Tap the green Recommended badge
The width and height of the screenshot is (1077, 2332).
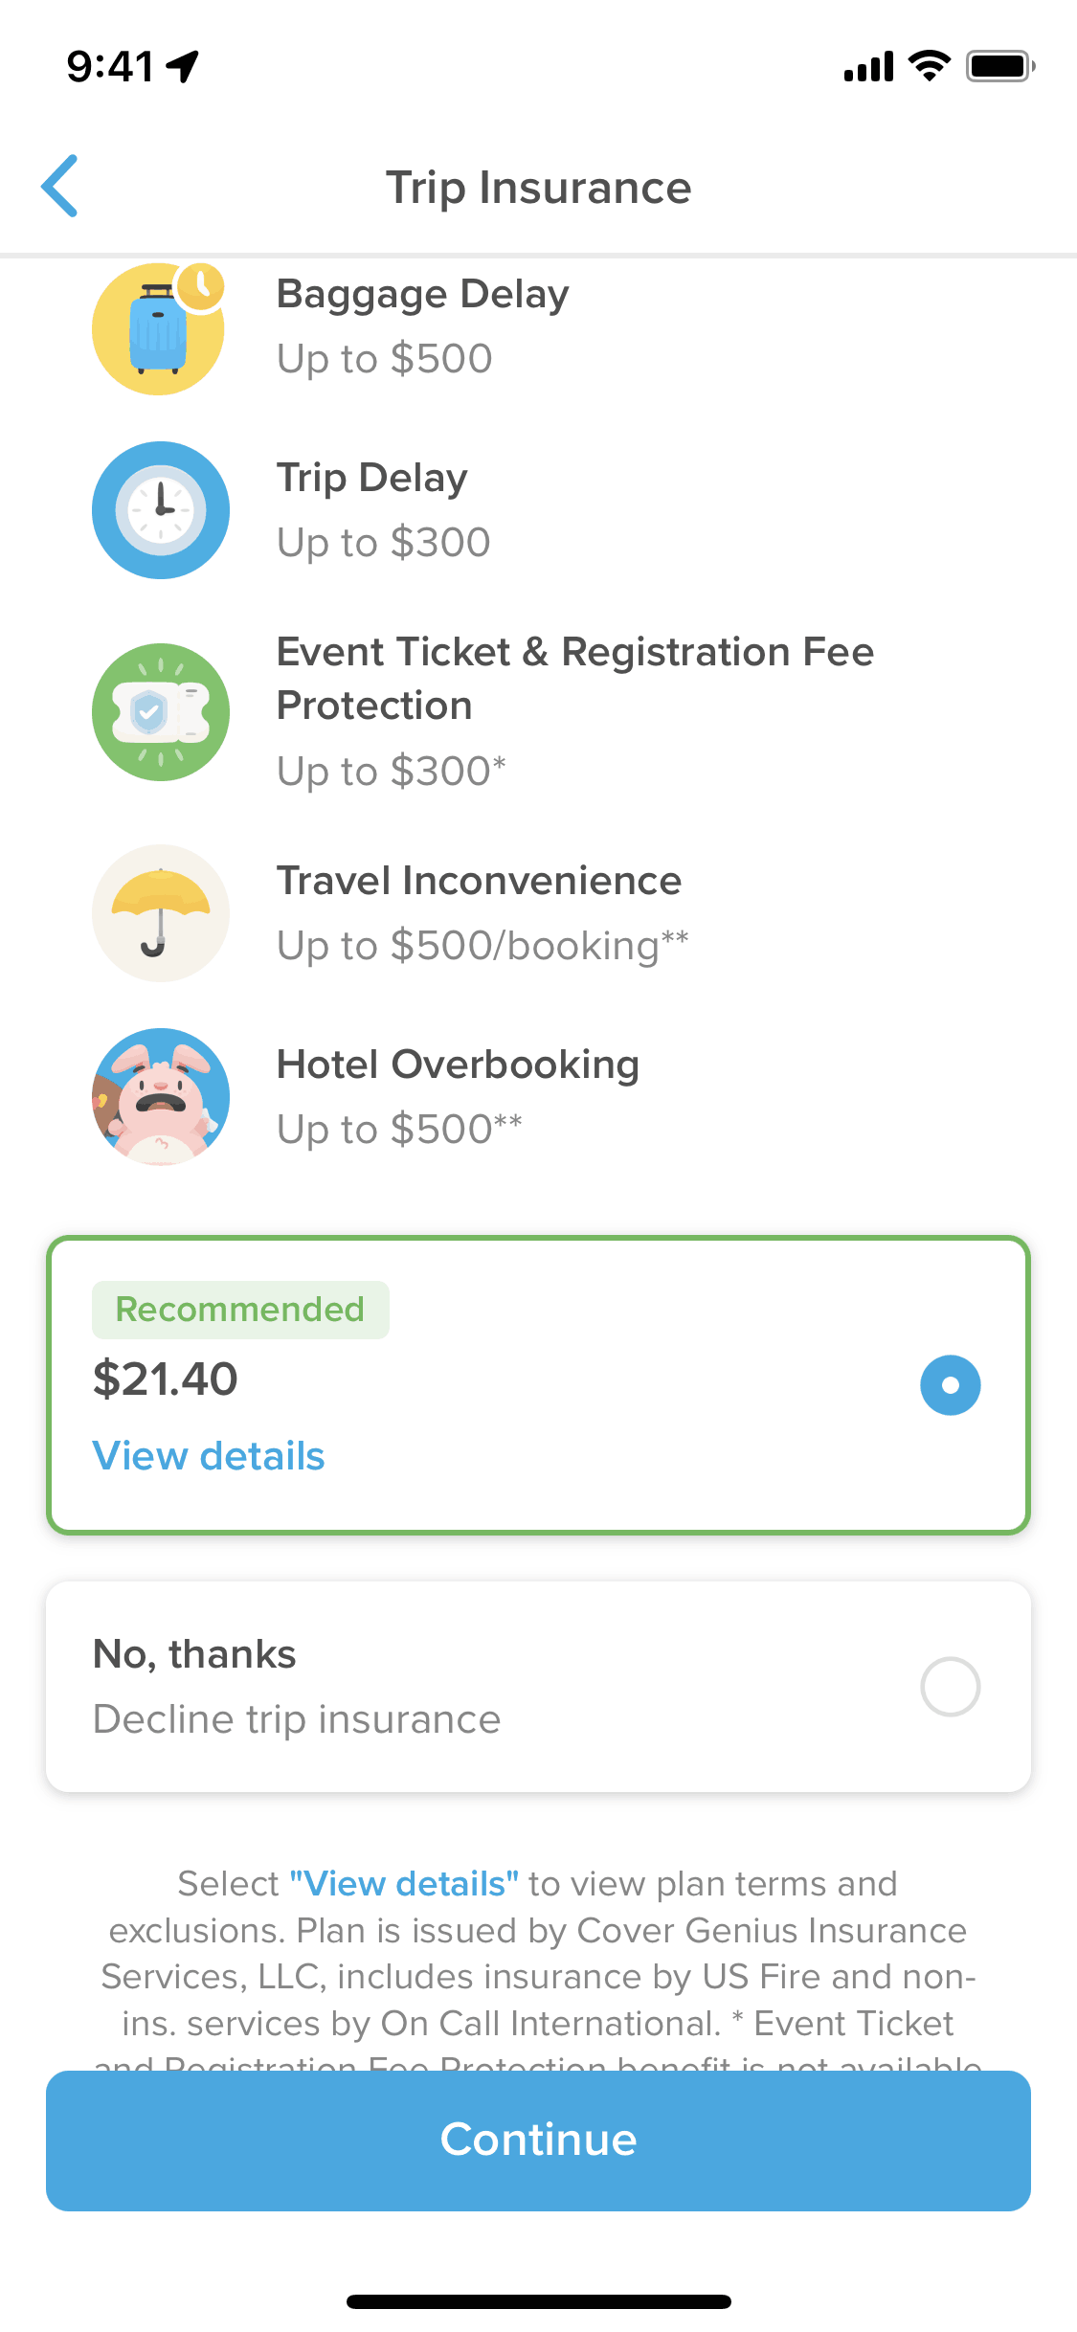point(240,1310)
